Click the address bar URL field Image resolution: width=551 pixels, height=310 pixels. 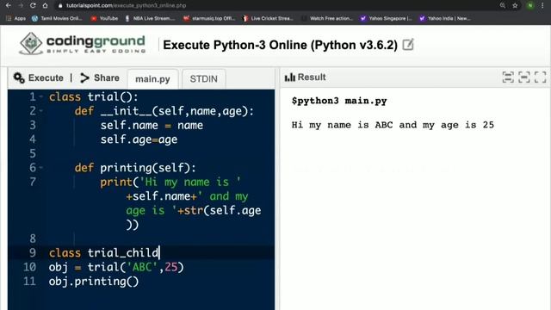point(274,6)
